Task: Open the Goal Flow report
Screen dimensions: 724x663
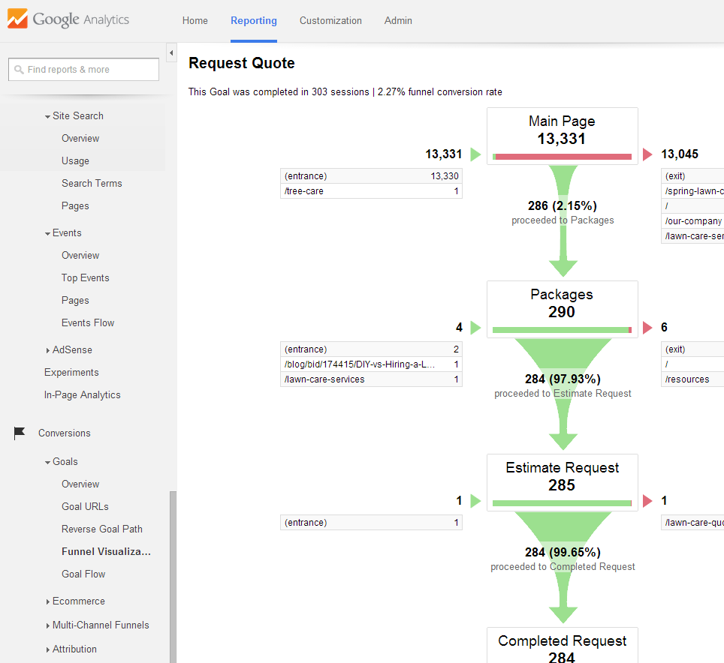Action: point(83,574)
